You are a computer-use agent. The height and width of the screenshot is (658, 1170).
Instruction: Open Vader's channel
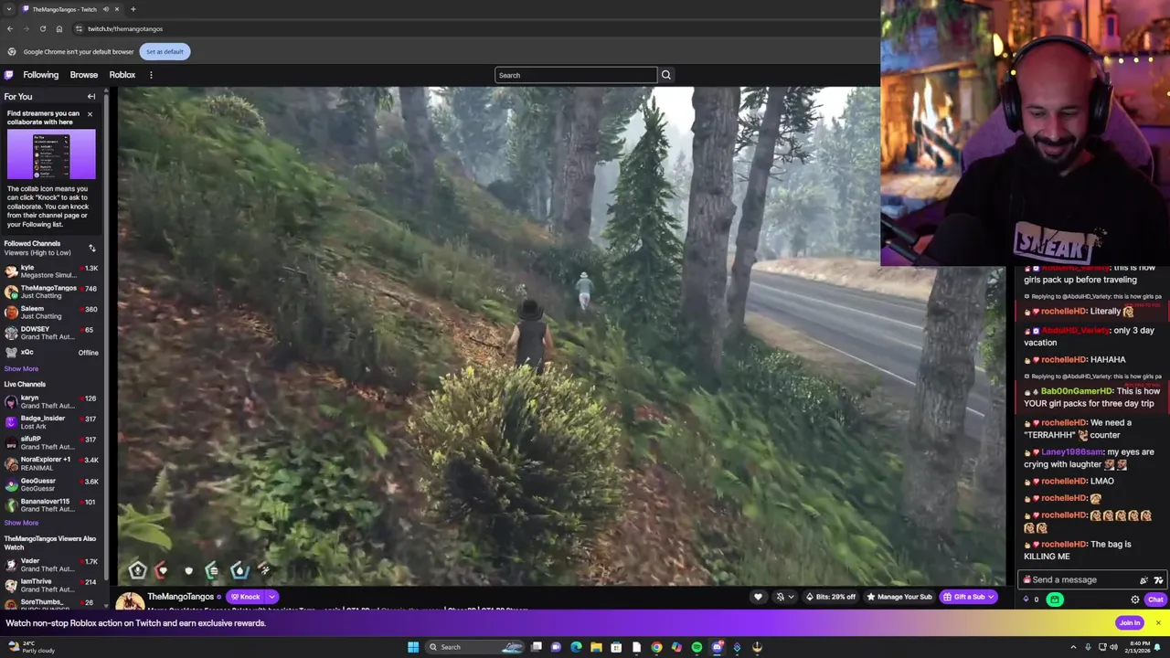pos(50,565)
